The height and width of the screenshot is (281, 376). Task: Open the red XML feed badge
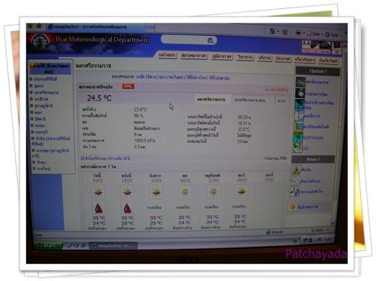click(x=128, y=86)
